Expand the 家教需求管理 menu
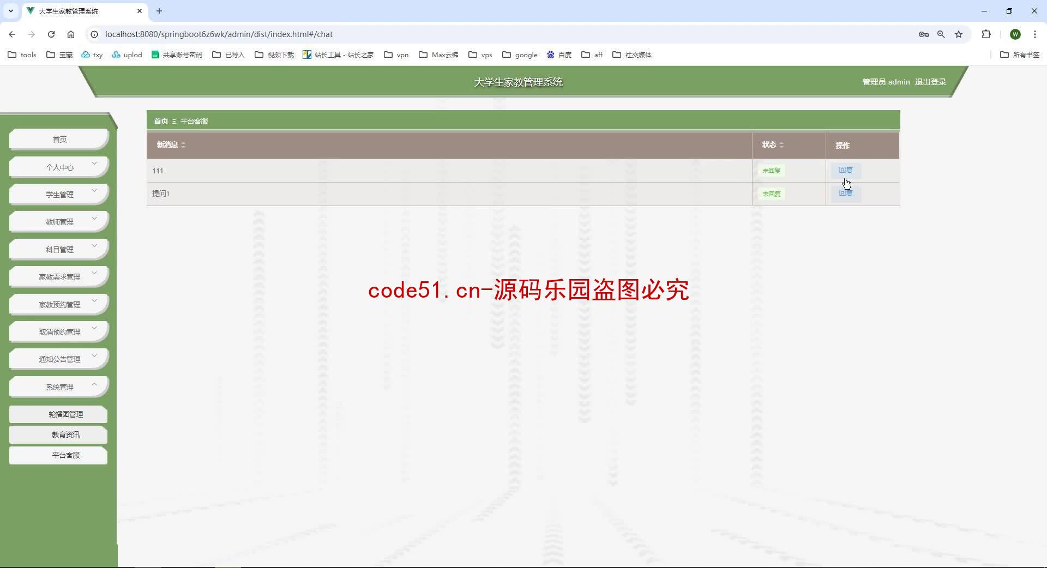1047x568 pixels. [59, 277]
